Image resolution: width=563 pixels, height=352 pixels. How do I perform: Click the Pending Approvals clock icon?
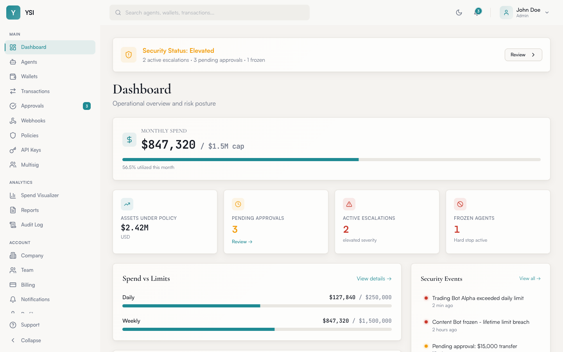point(238,204)
